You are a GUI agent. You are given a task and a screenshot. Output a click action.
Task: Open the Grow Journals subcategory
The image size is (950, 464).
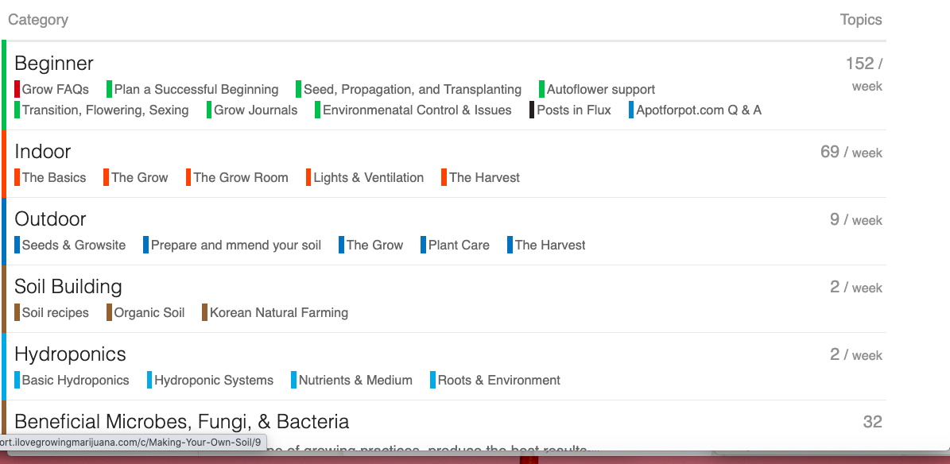point(255,110)
